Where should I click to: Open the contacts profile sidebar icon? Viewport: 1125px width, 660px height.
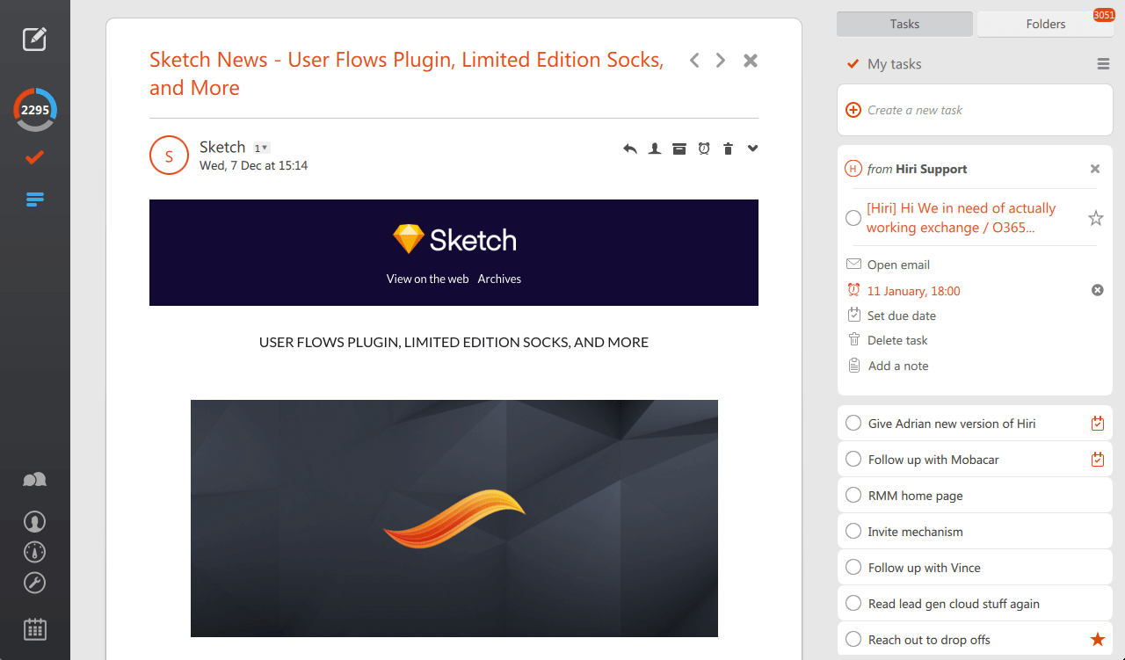coord(34,522)
